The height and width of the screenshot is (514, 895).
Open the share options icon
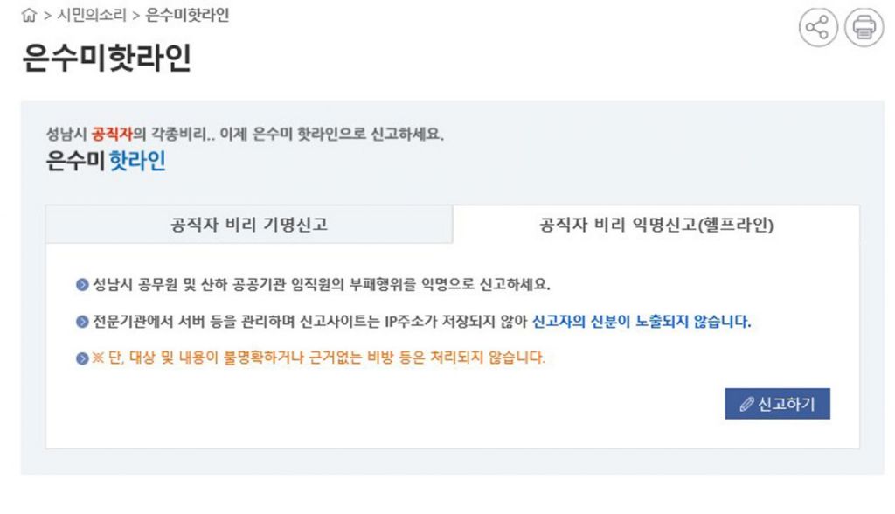tap(817, 28)
